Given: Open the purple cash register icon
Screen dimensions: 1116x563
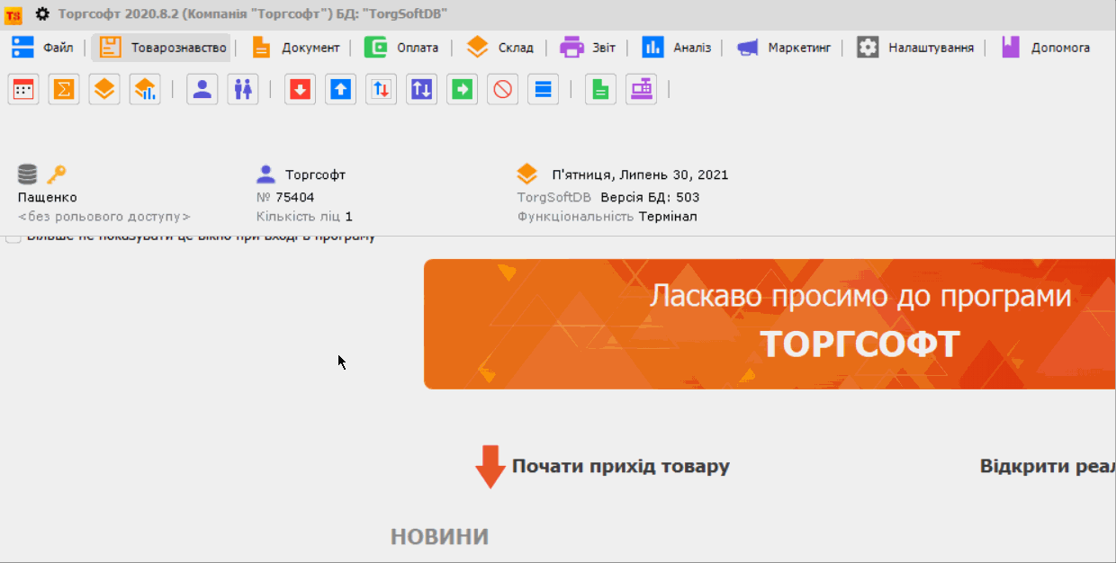Looking at the screenshot, I should tap(641, 89).
